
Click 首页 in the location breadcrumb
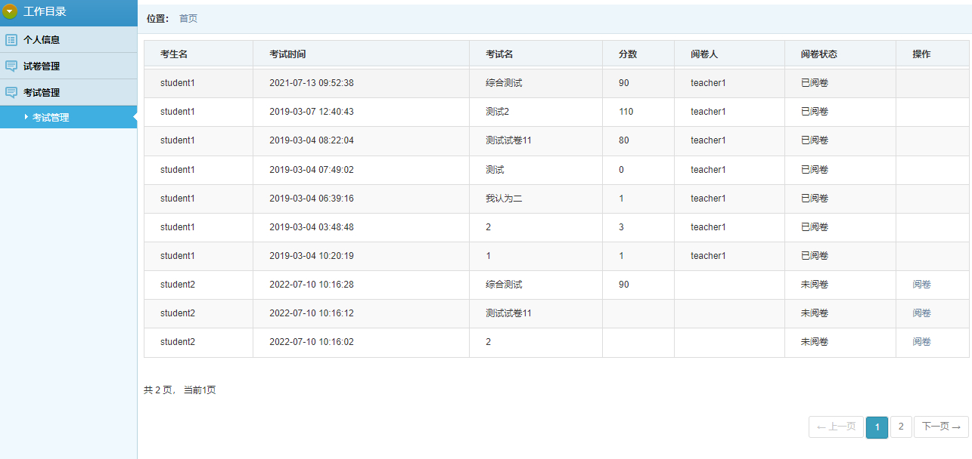click(x=188, y=18)
